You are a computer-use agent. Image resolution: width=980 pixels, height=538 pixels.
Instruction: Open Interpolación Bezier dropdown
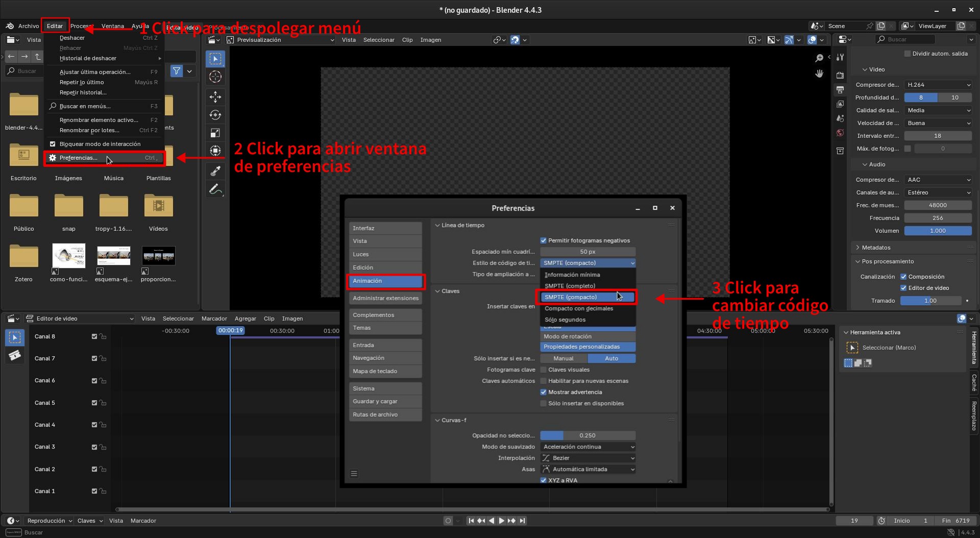588,458
